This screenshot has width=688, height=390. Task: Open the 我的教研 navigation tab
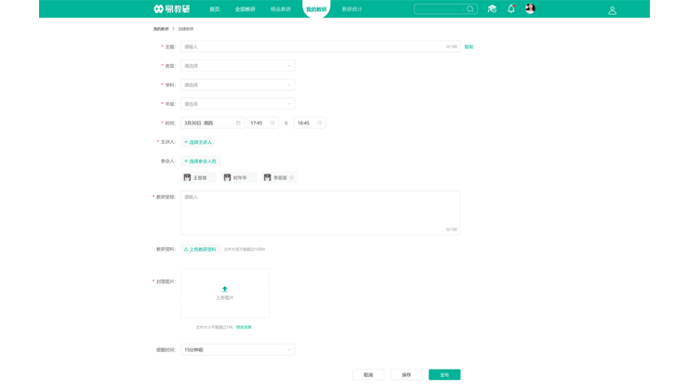[x=316, y=9]
